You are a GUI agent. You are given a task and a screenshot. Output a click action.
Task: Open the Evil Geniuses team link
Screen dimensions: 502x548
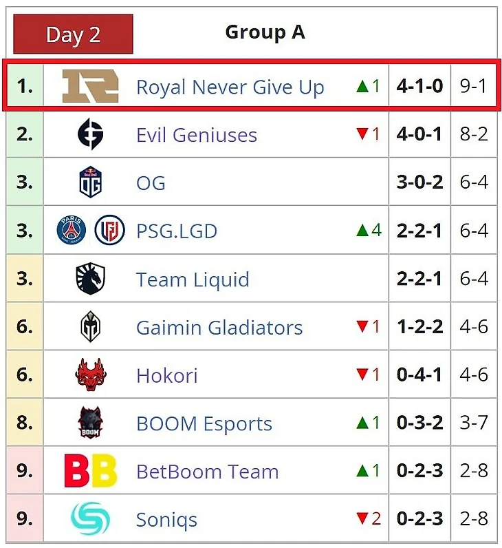click(197, 135)
